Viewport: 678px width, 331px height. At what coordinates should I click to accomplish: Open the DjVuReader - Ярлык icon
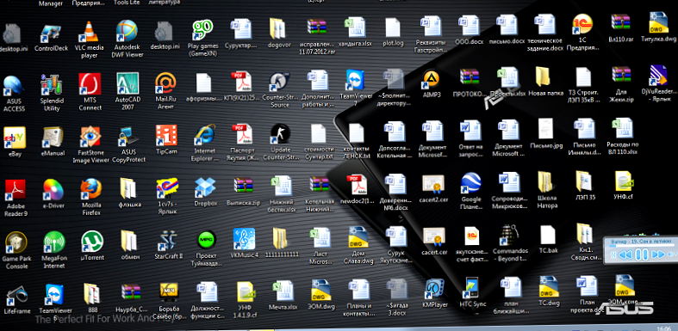(x=658, y=83)
